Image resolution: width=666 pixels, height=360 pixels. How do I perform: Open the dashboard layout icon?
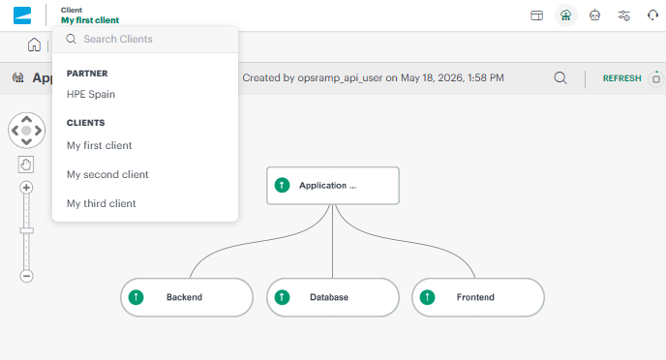[x=537, y=15]
